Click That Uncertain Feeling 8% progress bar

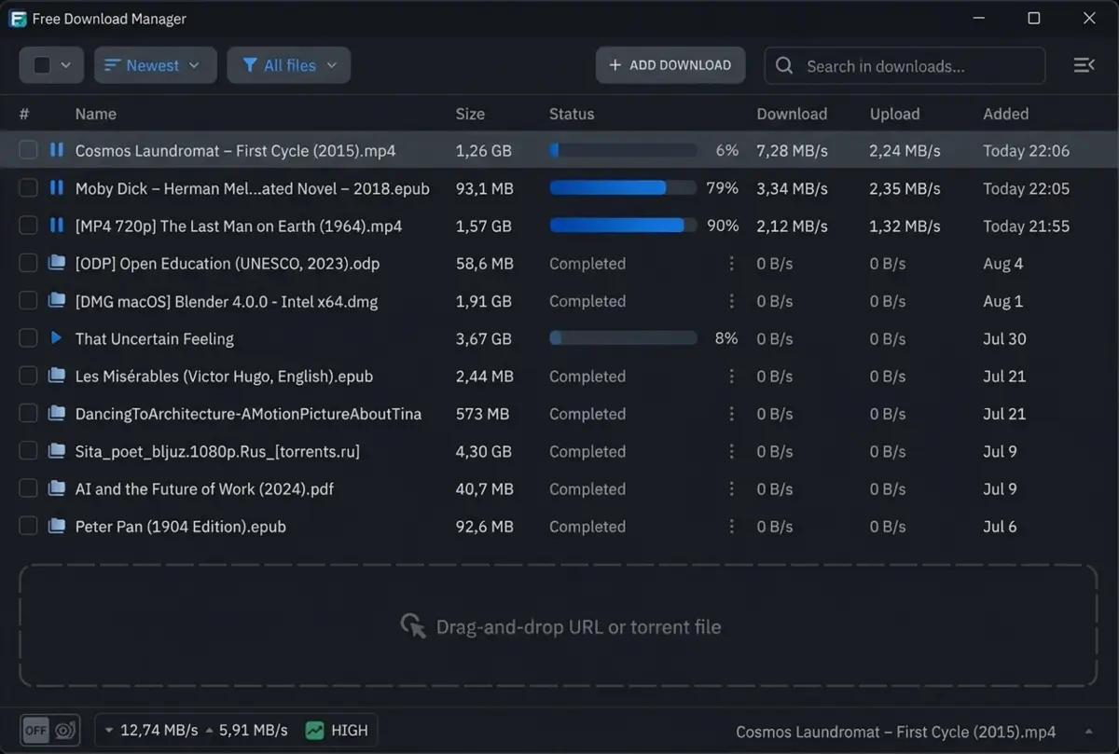click(623, 338)
